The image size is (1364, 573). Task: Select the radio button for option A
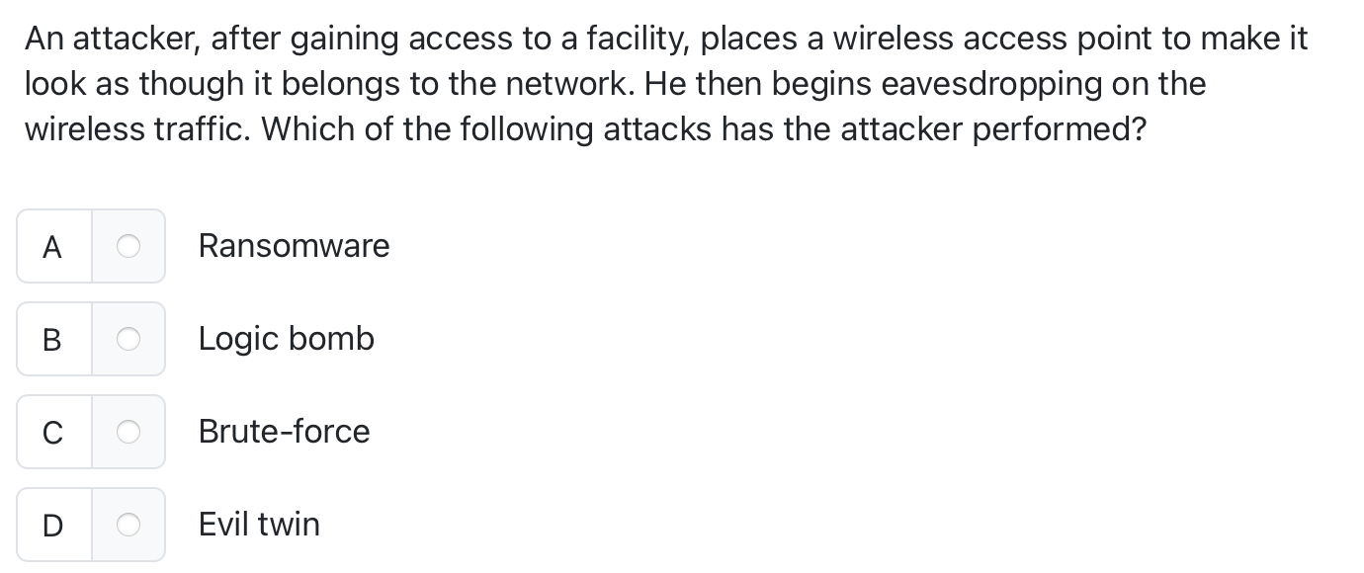[128, 246]
